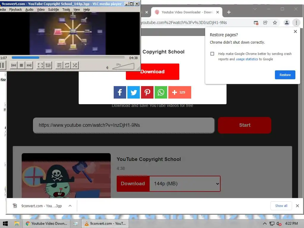
Task: Click the Chrome address bar URL
Action: [x=184, y=23]
